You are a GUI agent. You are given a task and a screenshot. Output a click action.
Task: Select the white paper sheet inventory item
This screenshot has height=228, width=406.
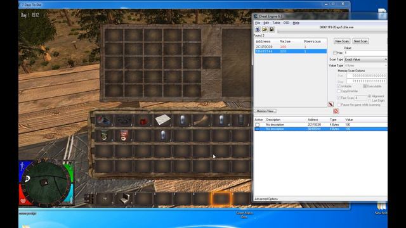click(163, 120)
